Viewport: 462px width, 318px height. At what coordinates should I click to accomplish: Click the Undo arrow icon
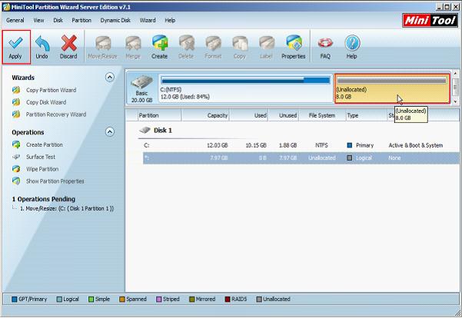[x=42, y=43]
